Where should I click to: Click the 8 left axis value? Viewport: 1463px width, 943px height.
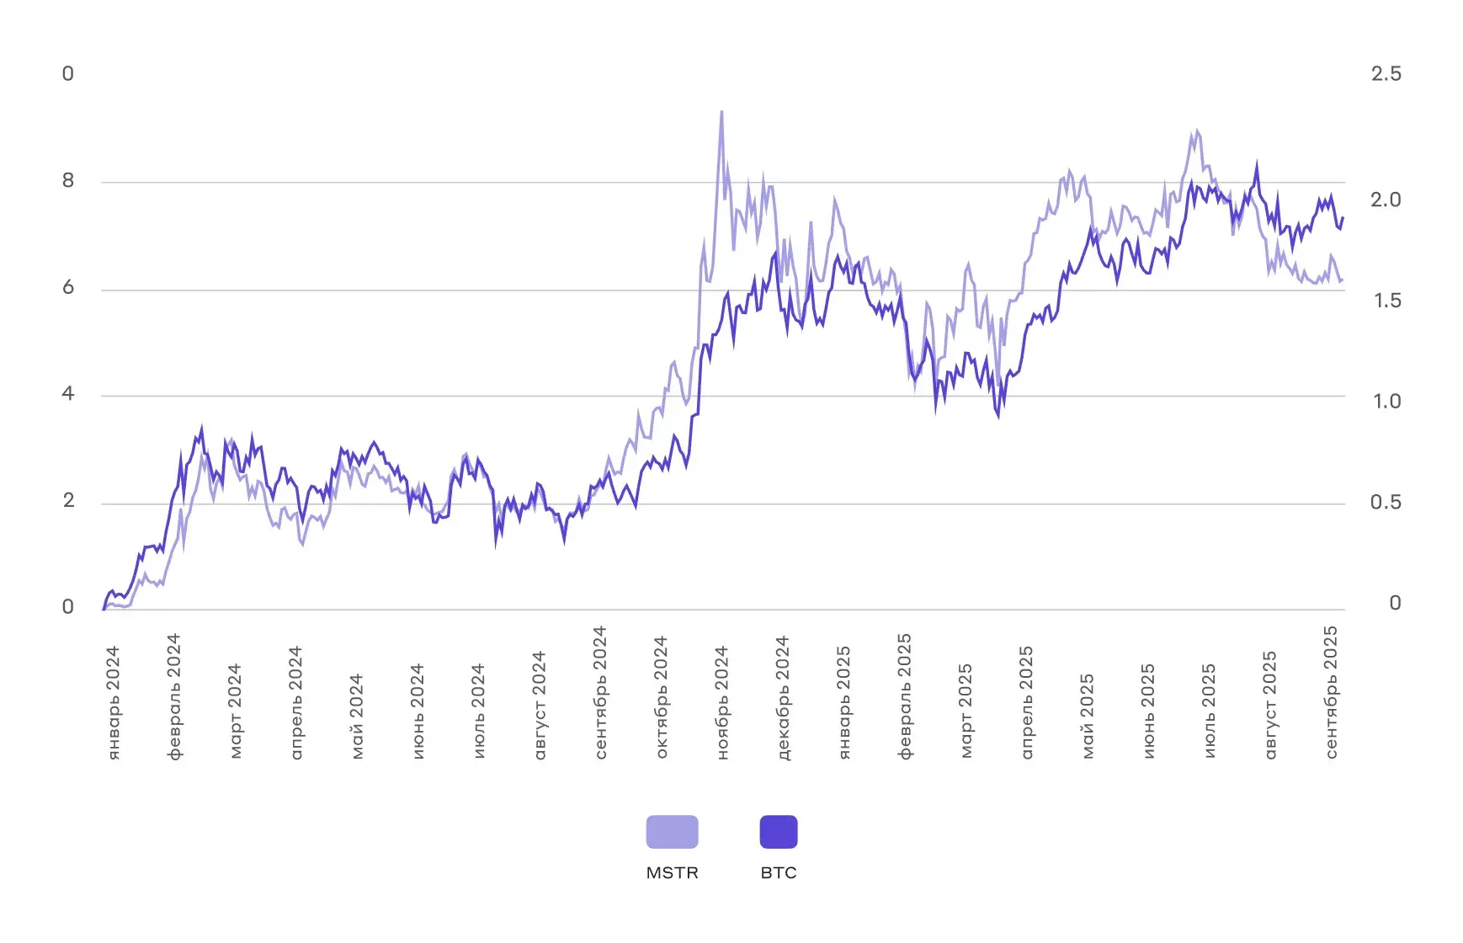click(68, 180)
